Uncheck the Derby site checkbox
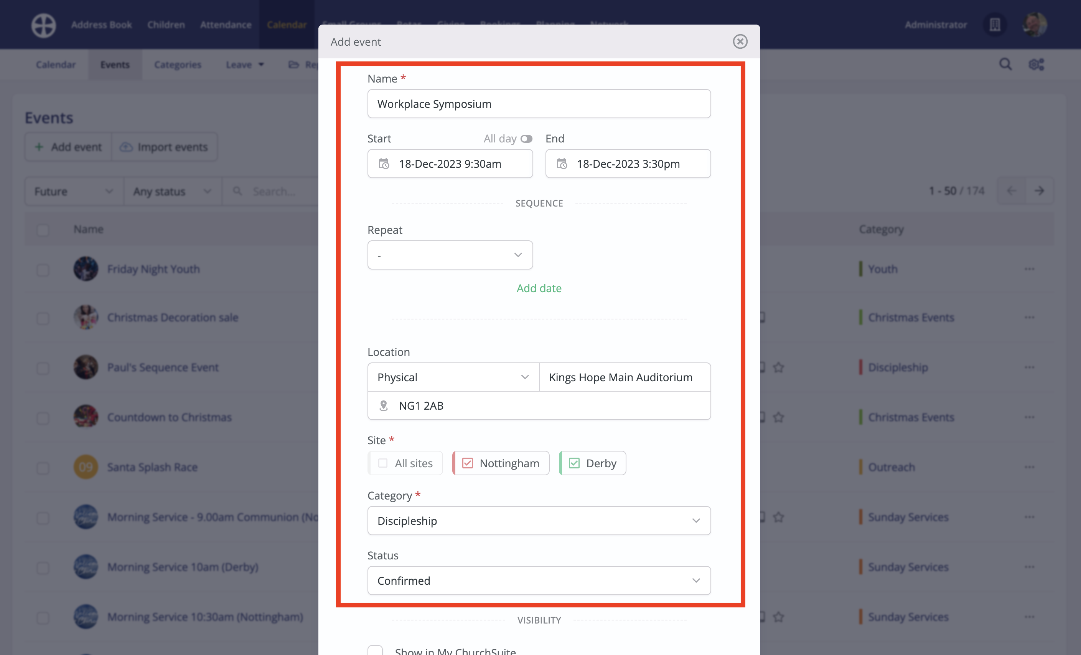The image size is (1081, 655). (x=574, y=463)
